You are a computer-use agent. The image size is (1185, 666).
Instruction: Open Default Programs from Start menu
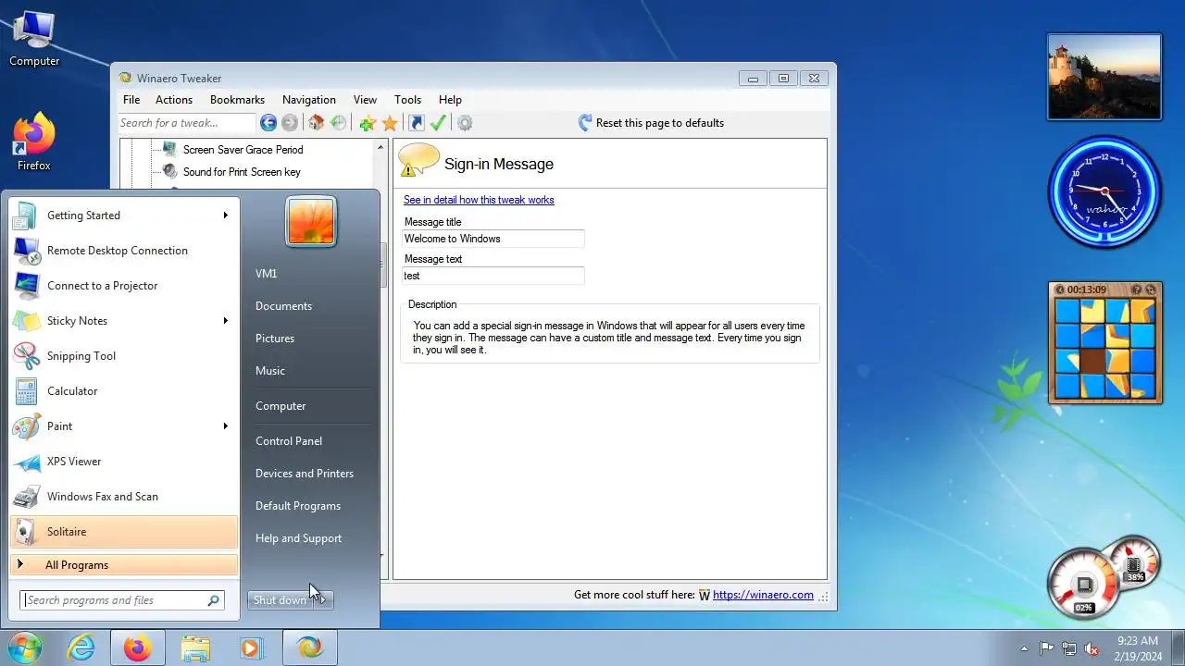[298, 506]
